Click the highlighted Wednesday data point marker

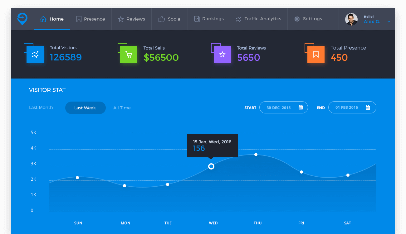point(211,166)
